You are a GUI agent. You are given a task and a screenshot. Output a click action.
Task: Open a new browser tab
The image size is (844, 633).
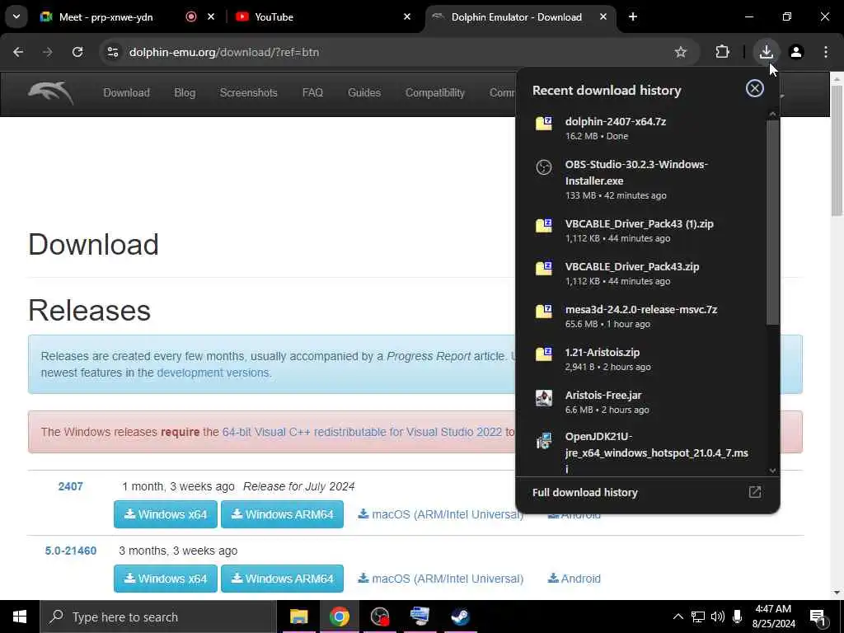coord(633,16)
